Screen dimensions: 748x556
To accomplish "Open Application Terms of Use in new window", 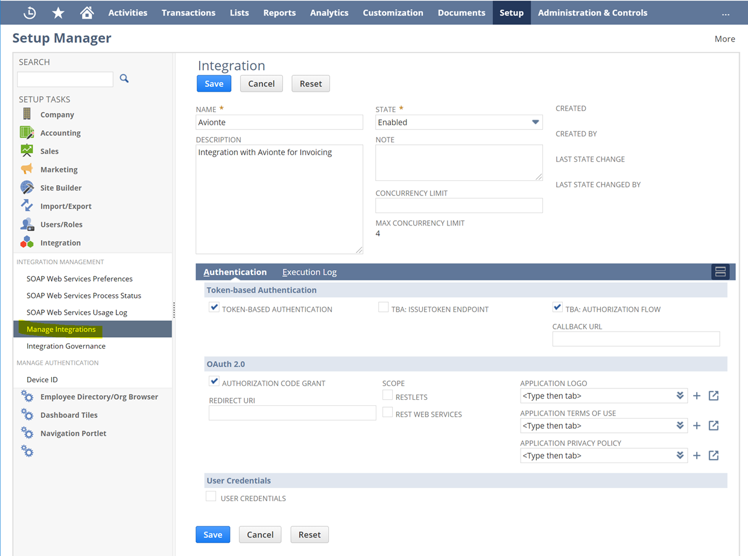I will [x=714, y=426].
